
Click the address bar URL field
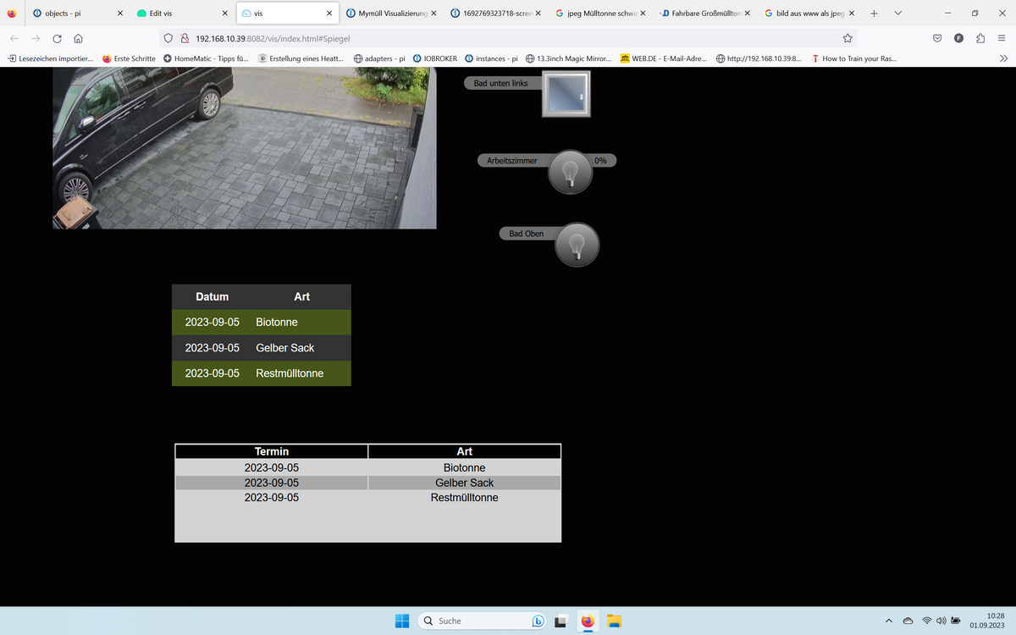tap(508, 38)
